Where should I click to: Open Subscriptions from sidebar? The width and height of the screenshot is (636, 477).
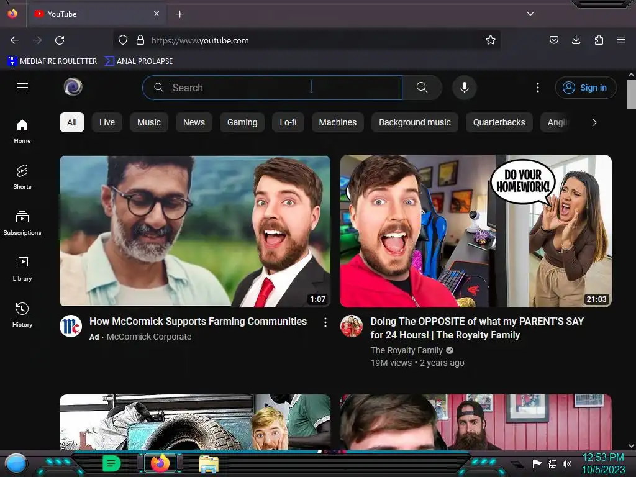[22, 223]
